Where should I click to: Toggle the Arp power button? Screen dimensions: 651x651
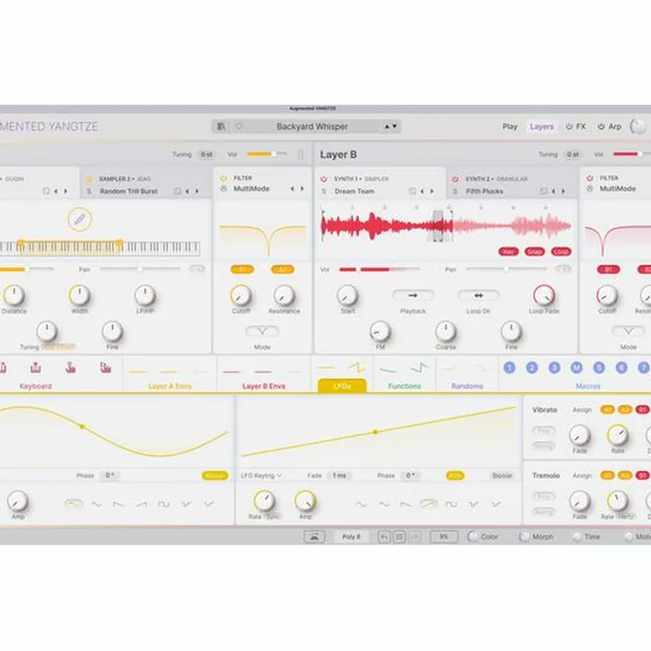point(600,127)
